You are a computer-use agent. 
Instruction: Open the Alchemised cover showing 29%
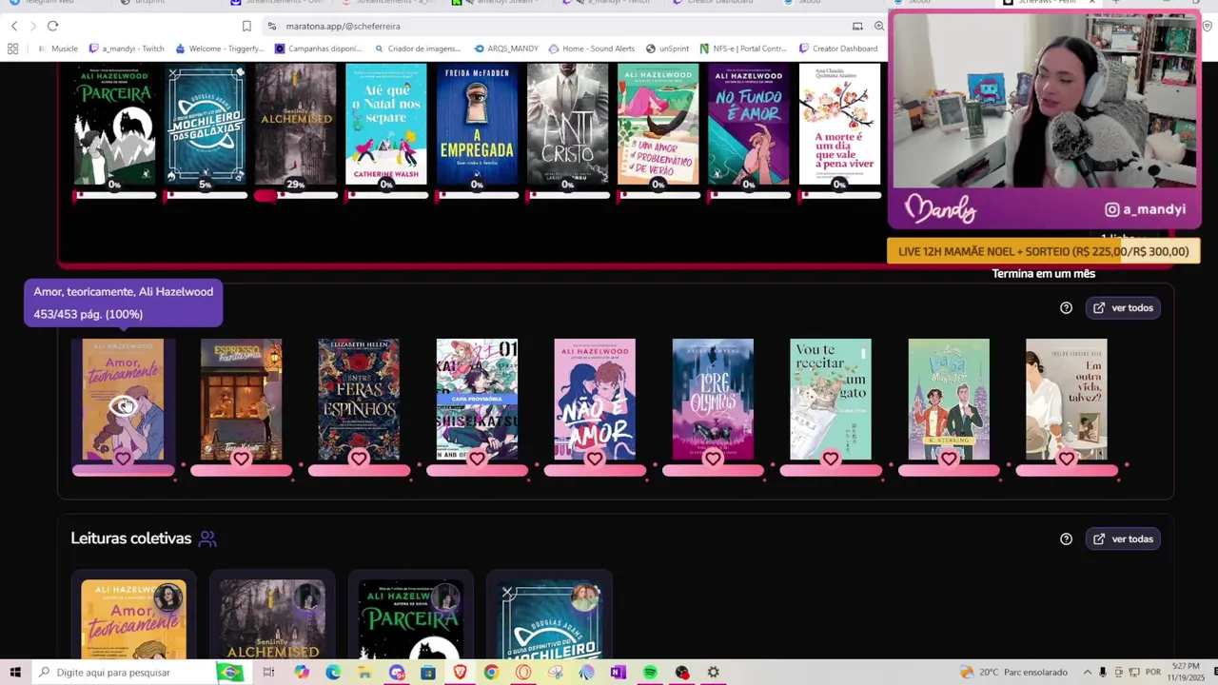click(296, 124)
